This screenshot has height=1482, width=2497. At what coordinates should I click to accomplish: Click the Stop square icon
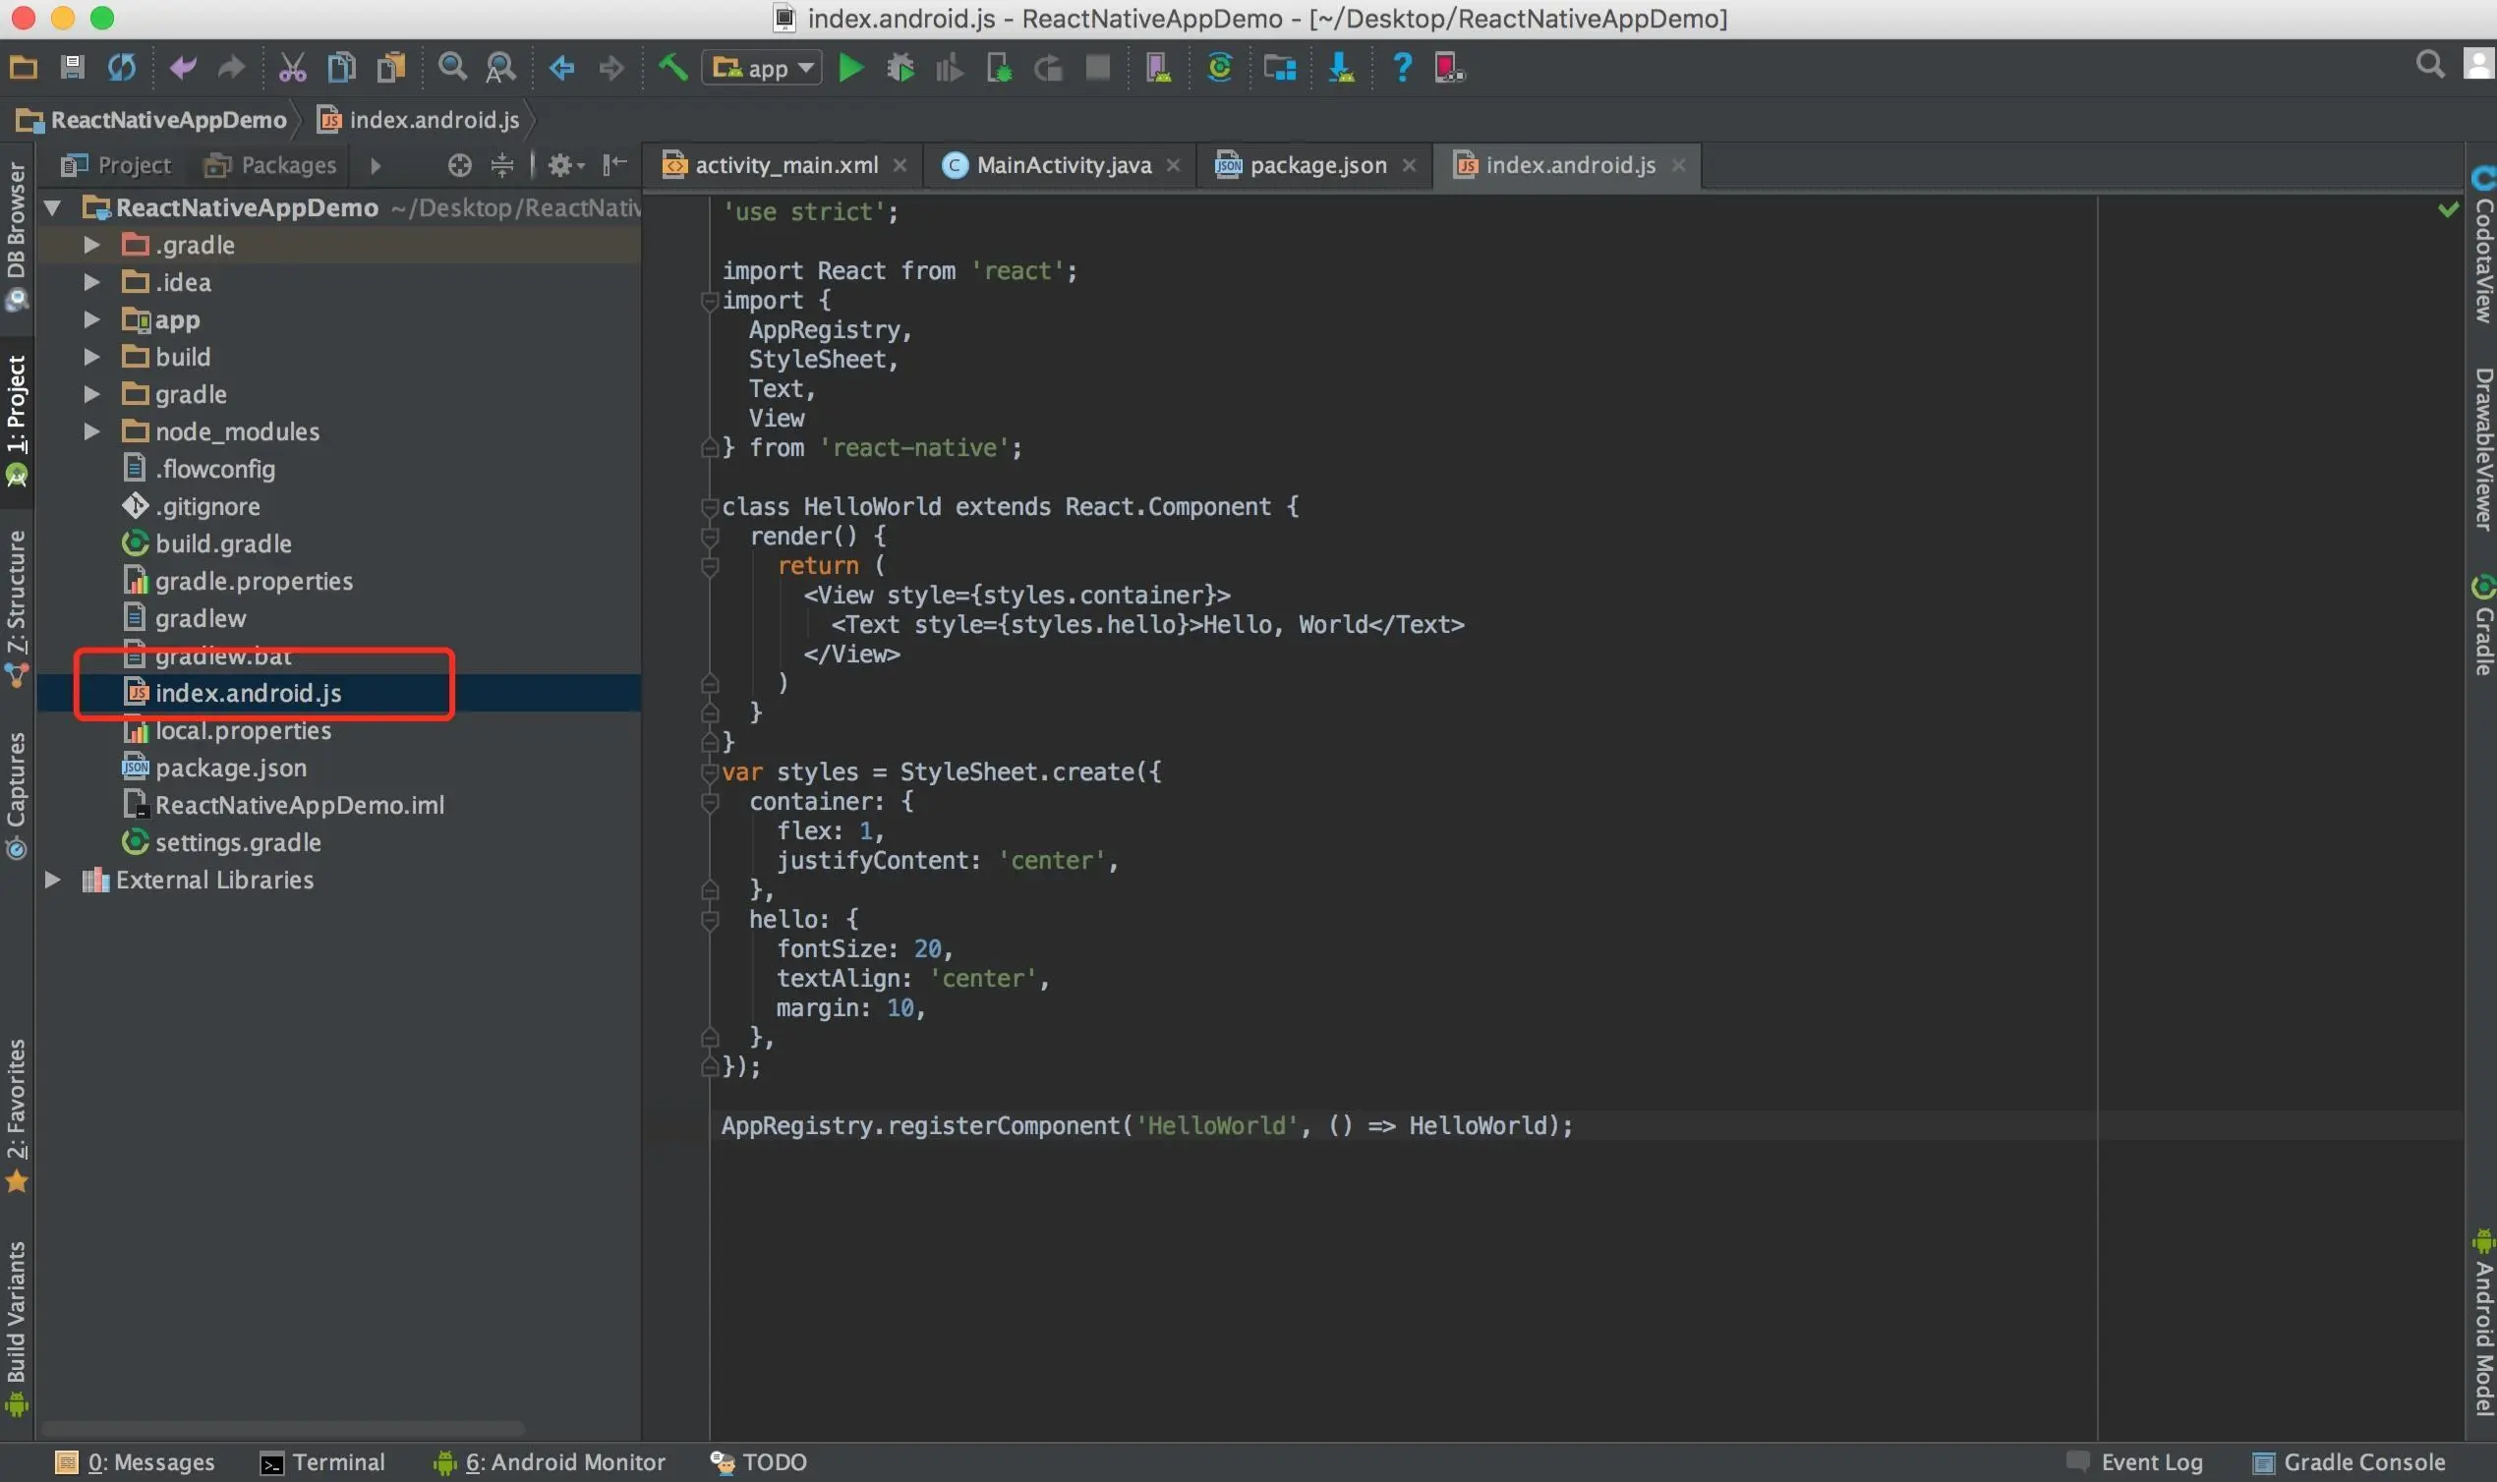coord(1098,68)
